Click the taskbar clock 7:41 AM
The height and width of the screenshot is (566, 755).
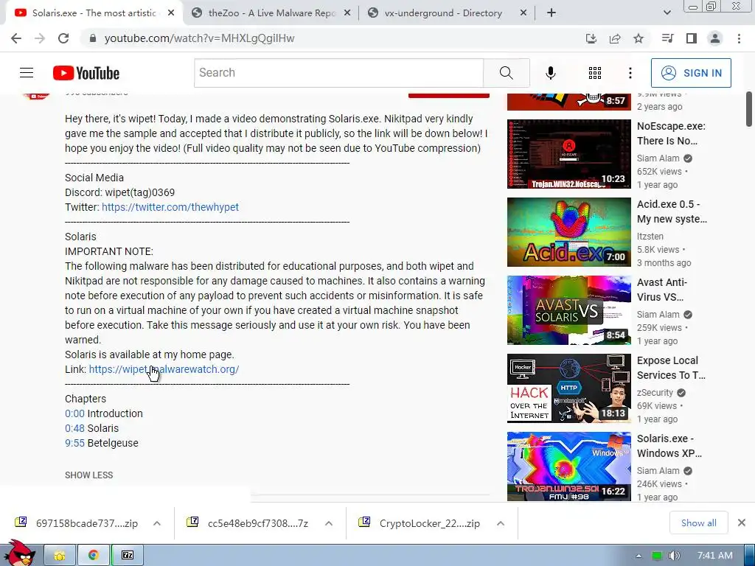(714, 556)
